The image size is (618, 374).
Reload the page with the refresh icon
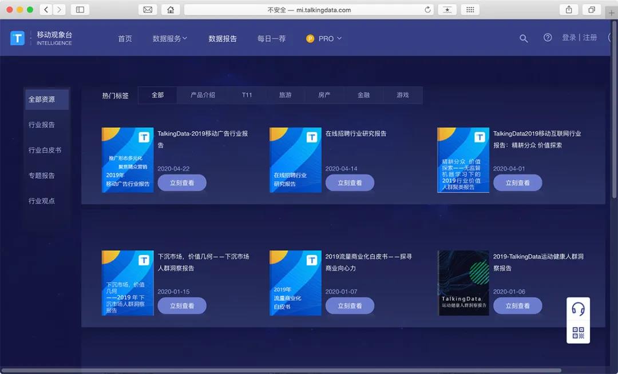coord(427,10)
